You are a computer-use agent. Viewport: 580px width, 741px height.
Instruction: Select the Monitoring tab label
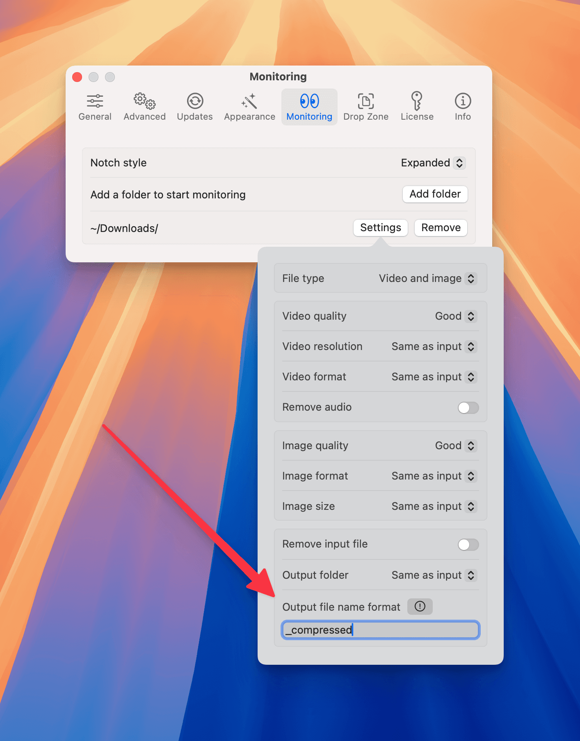pyautogui.click(x=309, y=117)
